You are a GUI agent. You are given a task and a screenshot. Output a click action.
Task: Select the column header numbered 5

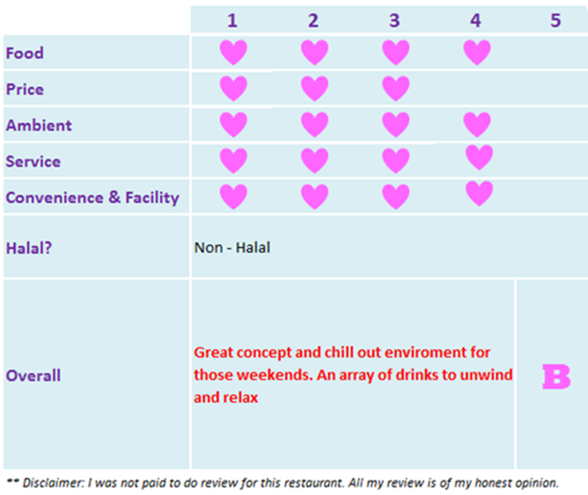coord(555,20)
